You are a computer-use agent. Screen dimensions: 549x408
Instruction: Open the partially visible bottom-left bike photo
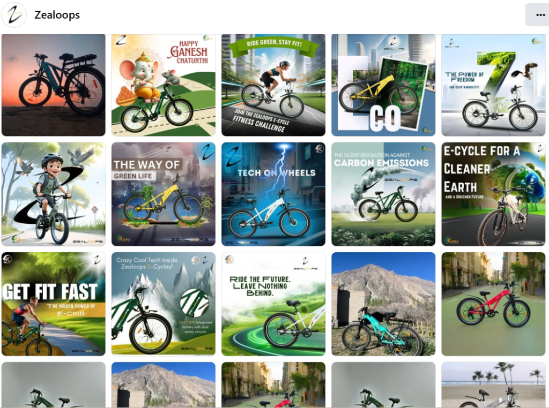coord(53,384)
